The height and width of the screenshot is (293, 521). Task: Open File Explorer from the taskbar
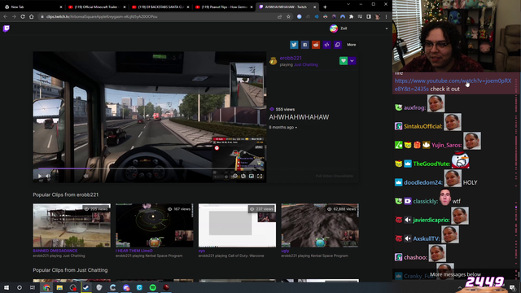pos(59,287)
